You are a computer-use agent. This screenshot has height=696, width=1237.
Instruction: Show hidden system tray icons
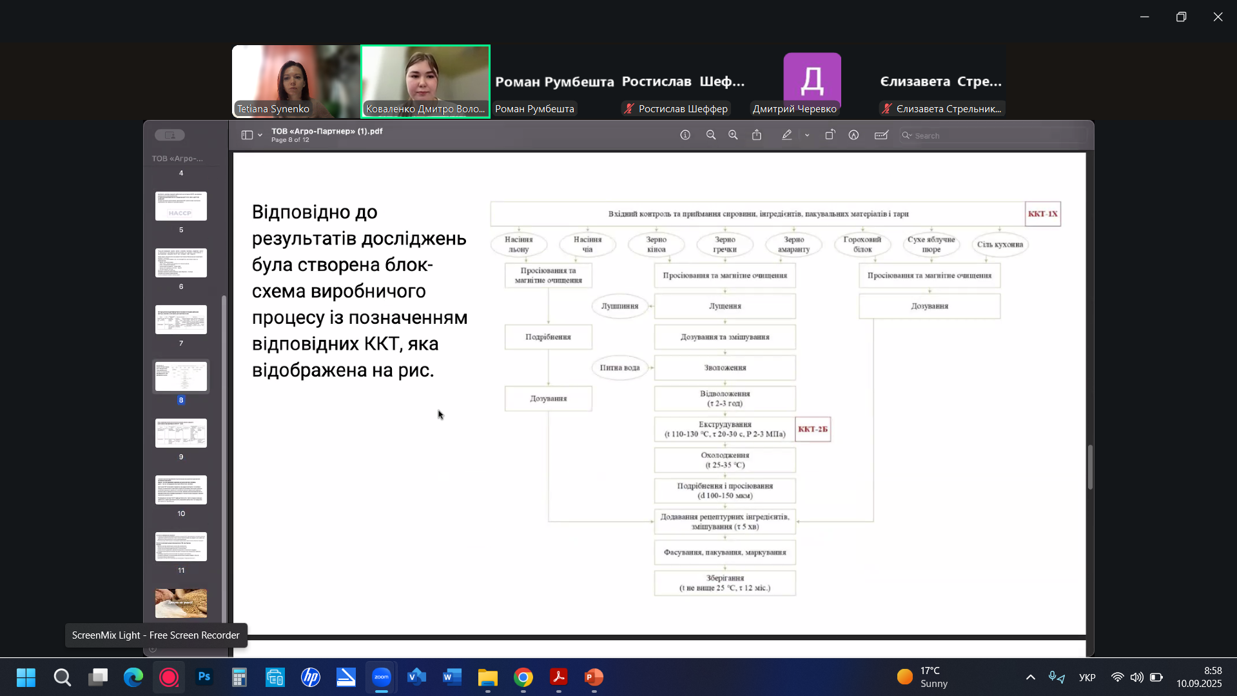pos(1031,677)
